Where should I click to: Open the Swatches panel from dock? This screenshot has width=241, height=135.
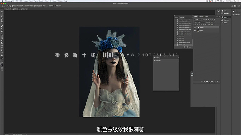[x=225, y=13]
